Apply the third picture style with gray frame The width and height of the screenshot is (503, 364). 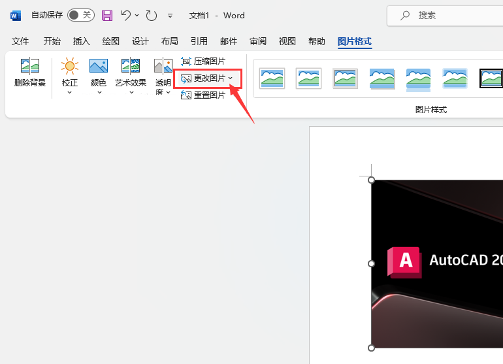(345, 78)
